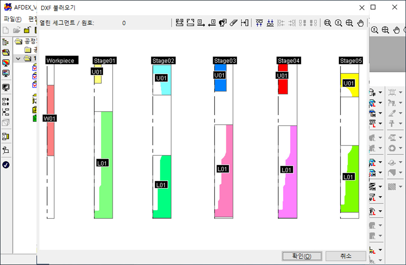The width and height of the screenshot is (406, 265).
Task: Click the zoom-to-fit crosshair magnifier in the dialog
Action: [x=349, y=23]
